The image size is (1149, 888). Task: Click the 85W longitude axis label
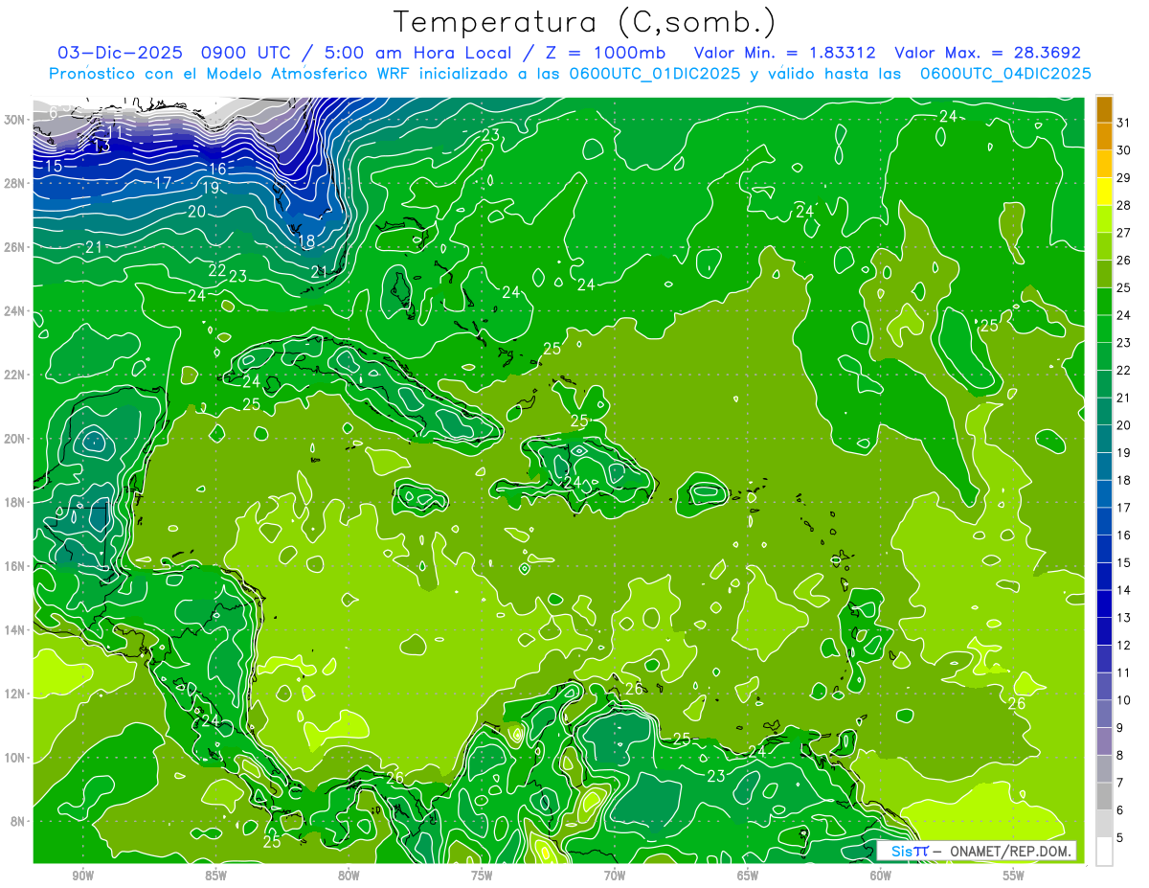215,875
